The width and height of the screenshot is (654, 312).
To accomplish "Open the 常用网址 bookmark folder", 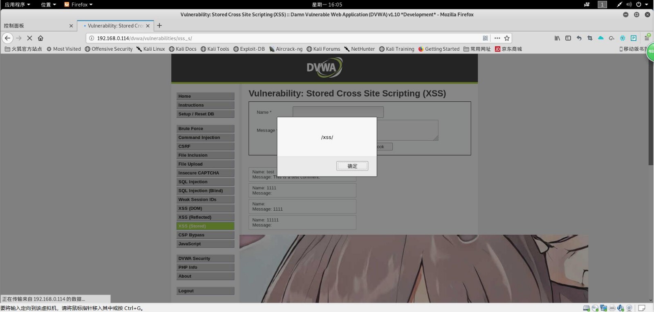I will [477, 49].
